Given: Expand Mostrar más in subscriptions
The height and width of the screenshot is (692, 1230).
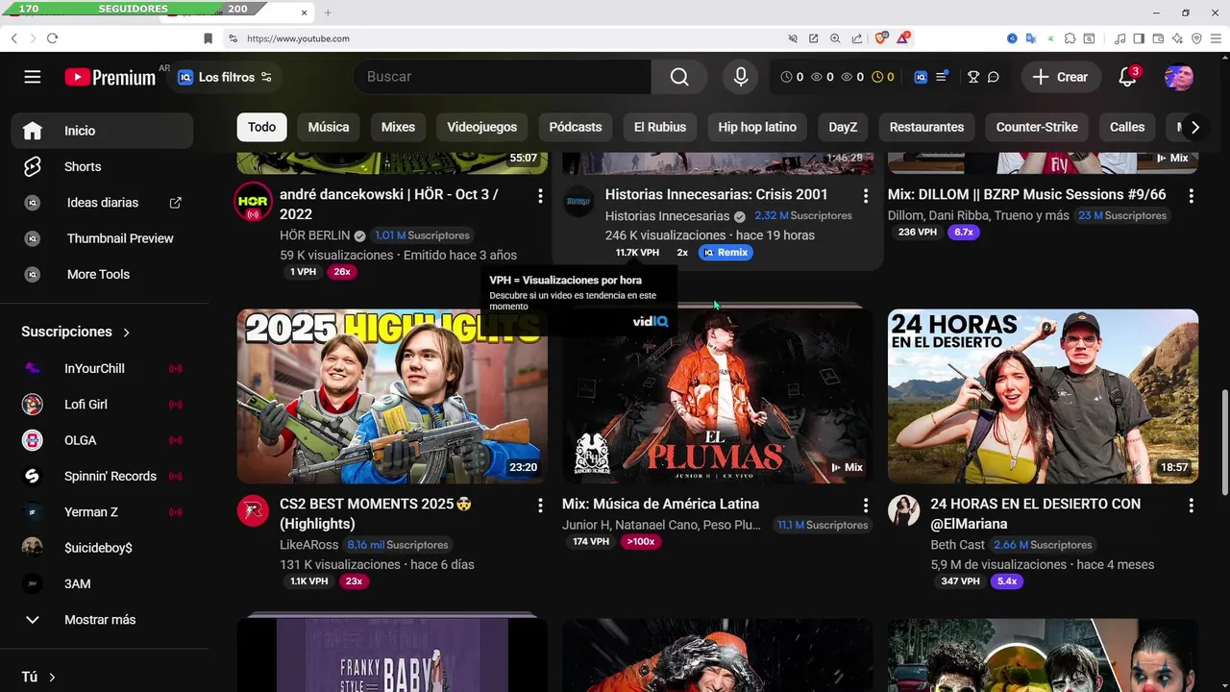Looking at the screenshot, I should [102, 620].
